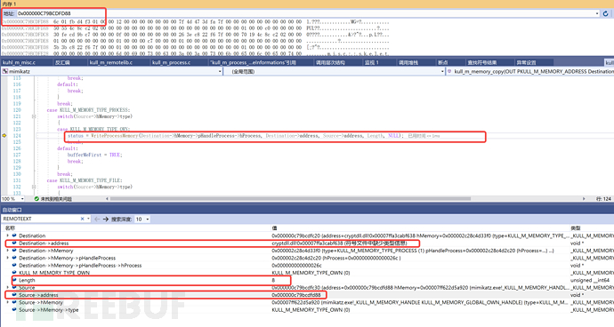614x327 pixels.
Task: Select the unsigned __int64 type cell
Action: pyautogui.click(x=591, y=280)
